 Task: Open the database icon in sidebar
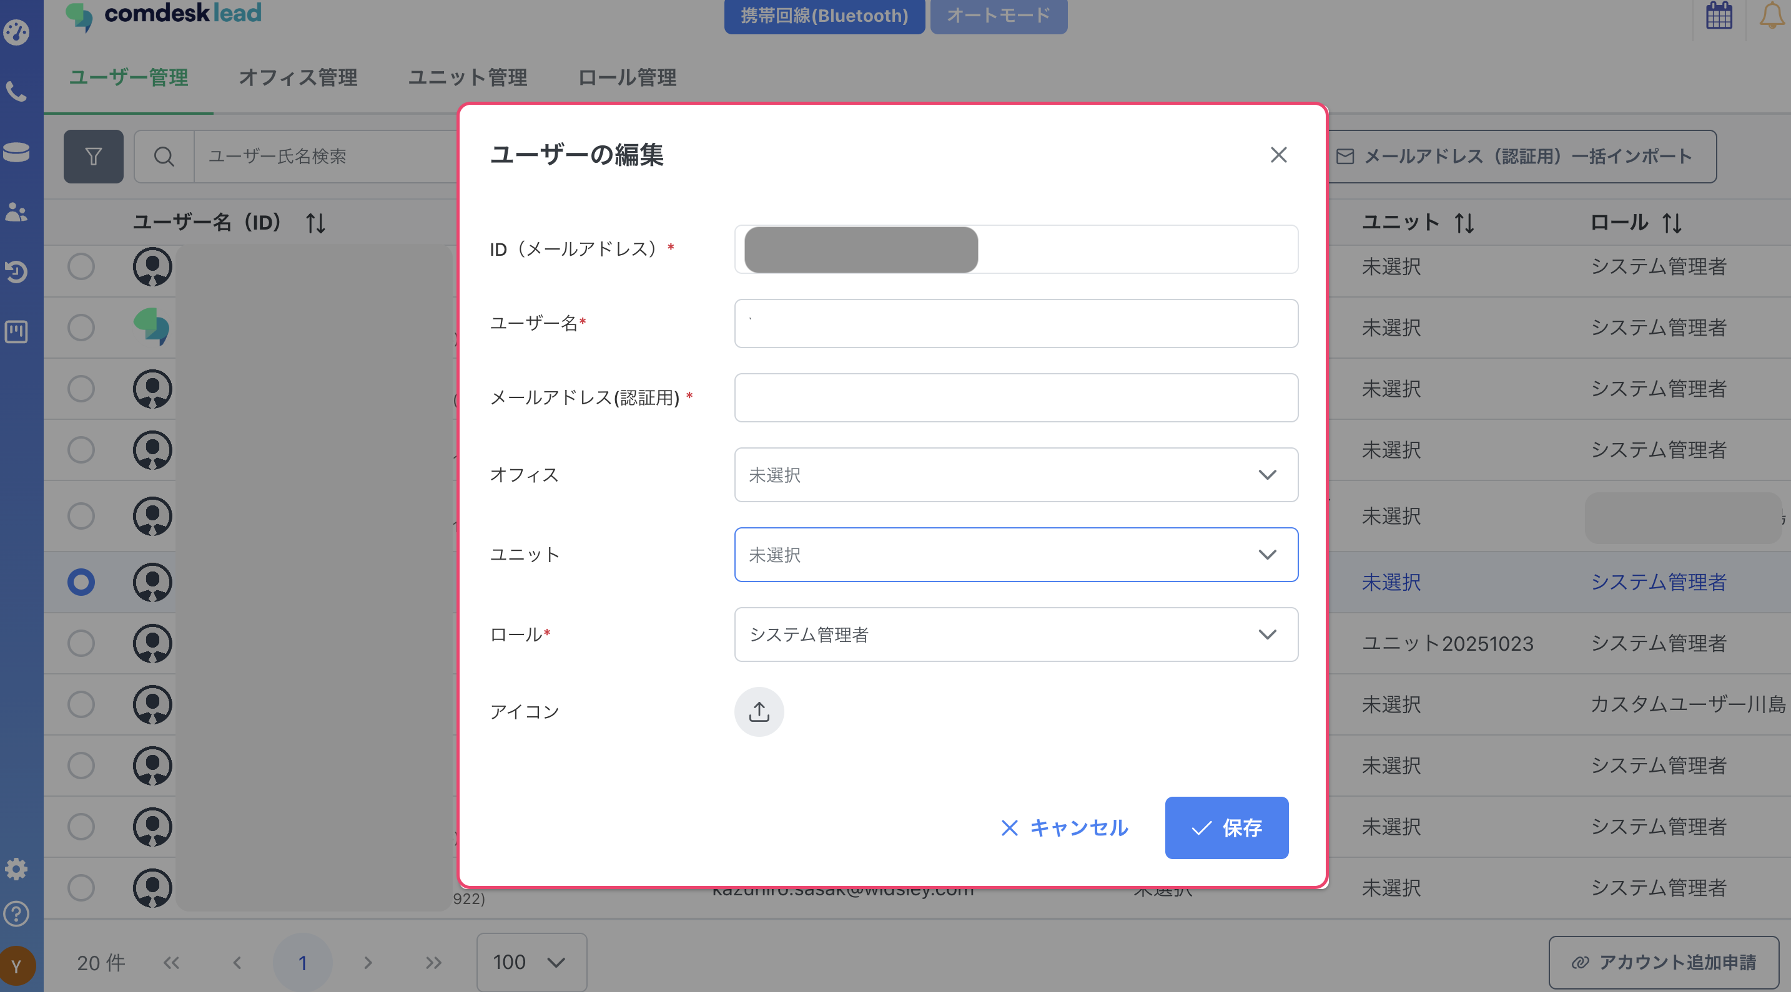click(x=16, y=152)
